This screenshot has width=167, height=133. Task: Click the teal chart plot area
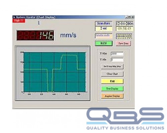click(x=55, y=72)
